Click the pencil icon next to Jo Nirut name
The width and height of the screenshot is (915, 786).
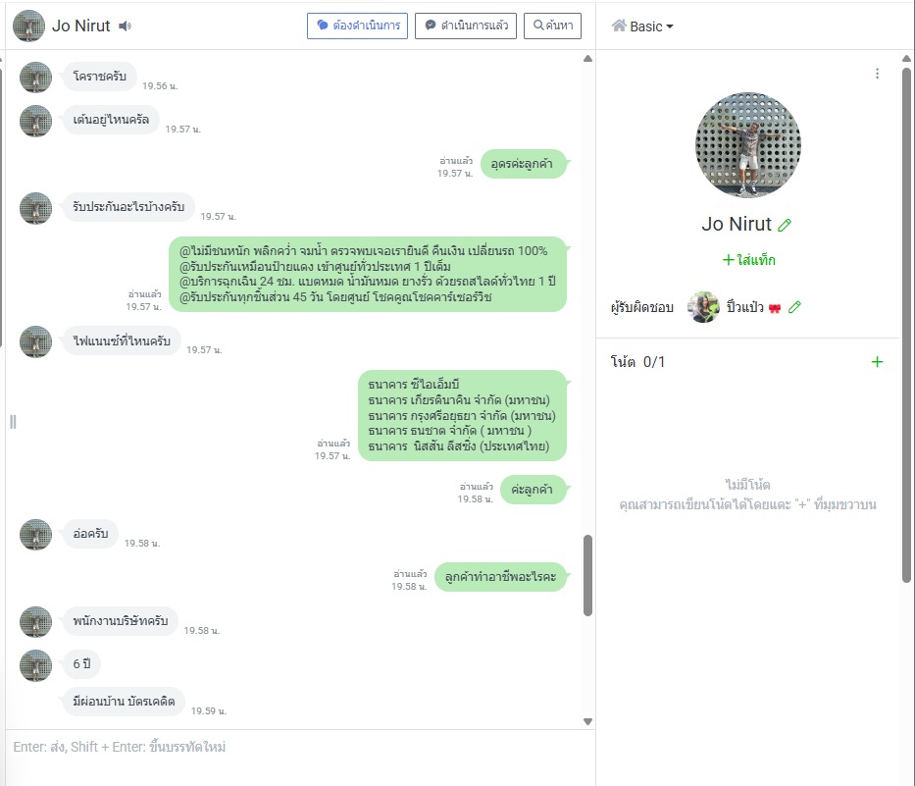coord(785,225)
